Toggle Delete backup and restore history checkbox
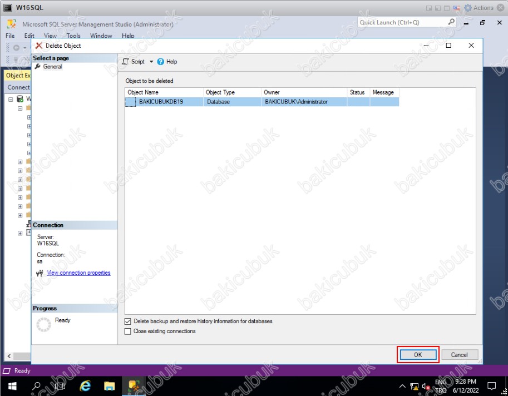This screenshot has width=508, height=396. coord(127,321)
